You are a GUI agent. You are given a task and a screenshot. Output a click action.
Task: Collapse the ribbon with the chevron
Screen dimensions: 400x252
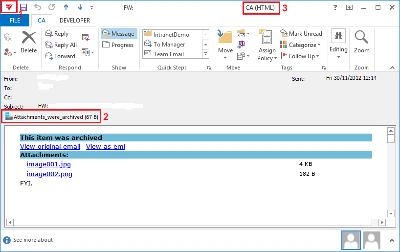click(392, 68)
